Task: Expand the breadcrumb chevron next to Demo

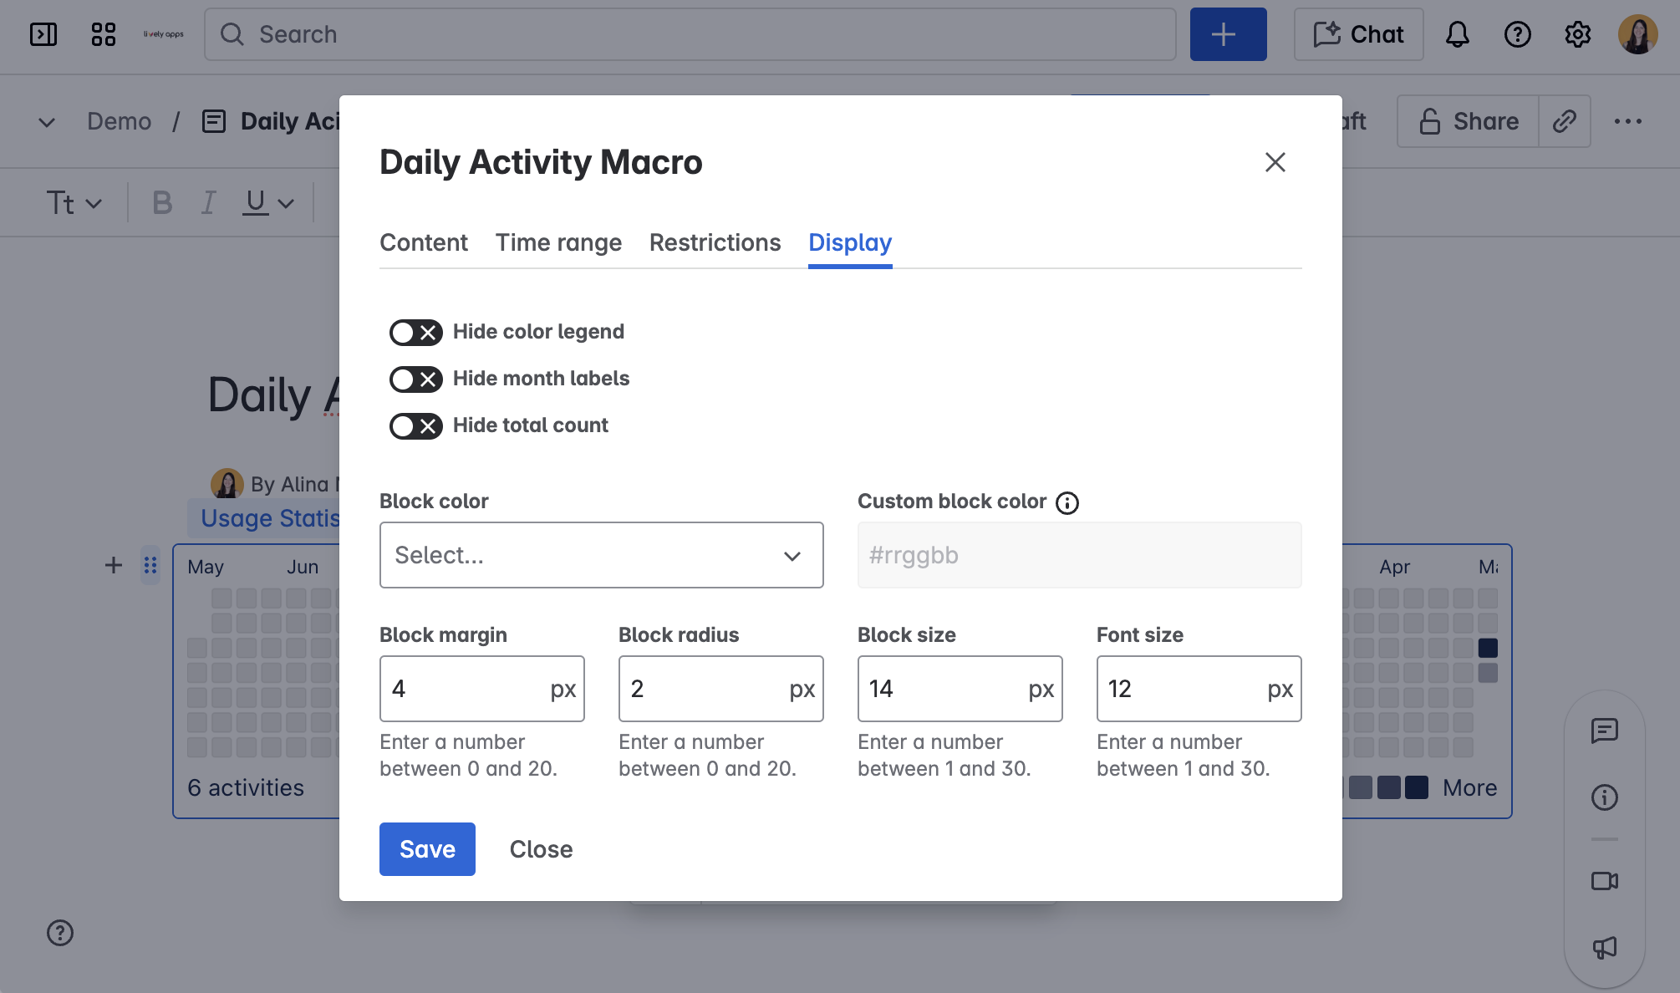Action: coord(46,121)
